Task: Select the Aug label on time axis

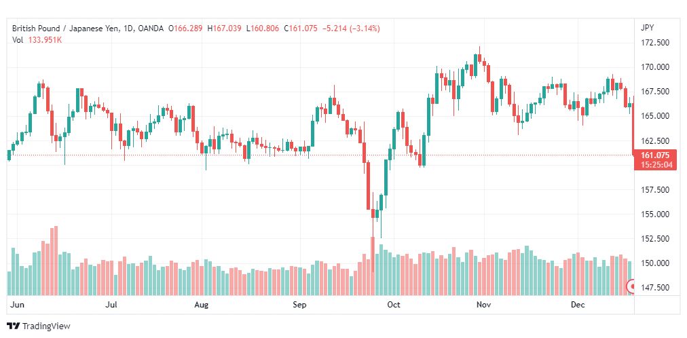Action: (202, 304)
